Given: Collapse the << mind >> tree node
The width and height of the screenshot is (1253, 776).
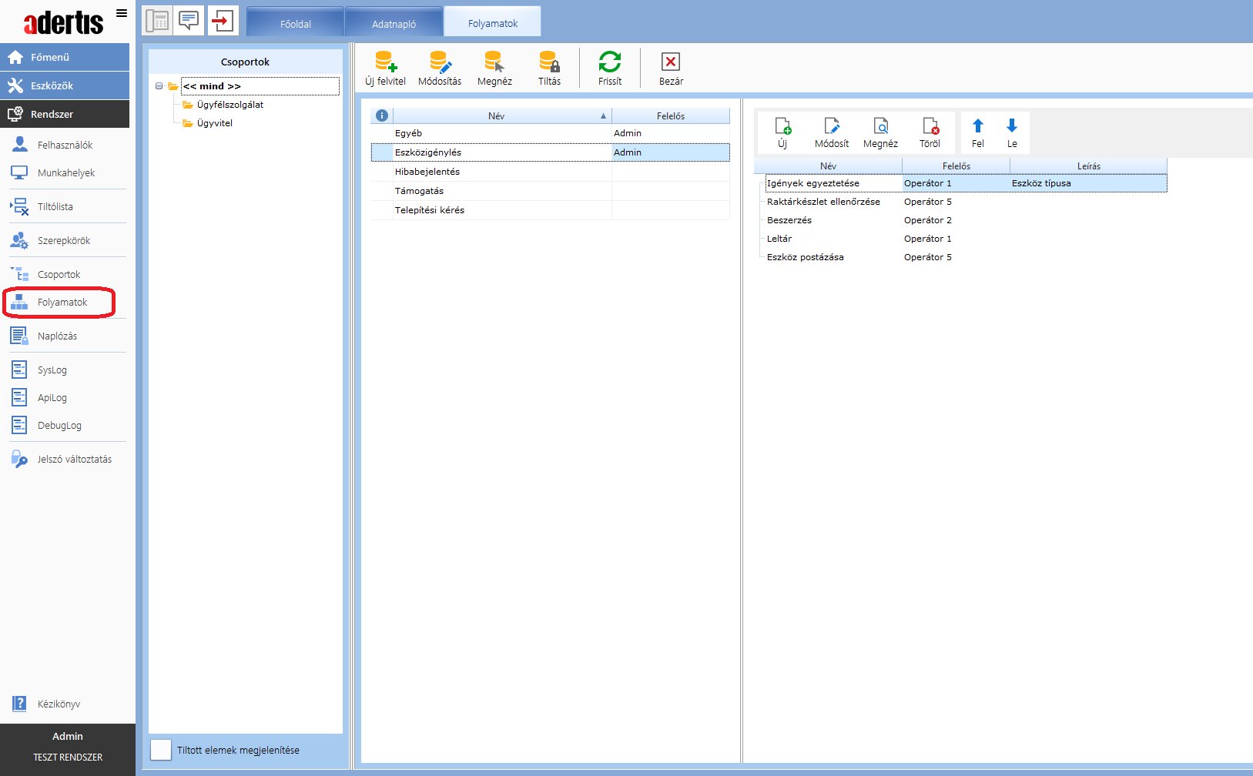Looking at the screenshot, I should click(159, 86).
